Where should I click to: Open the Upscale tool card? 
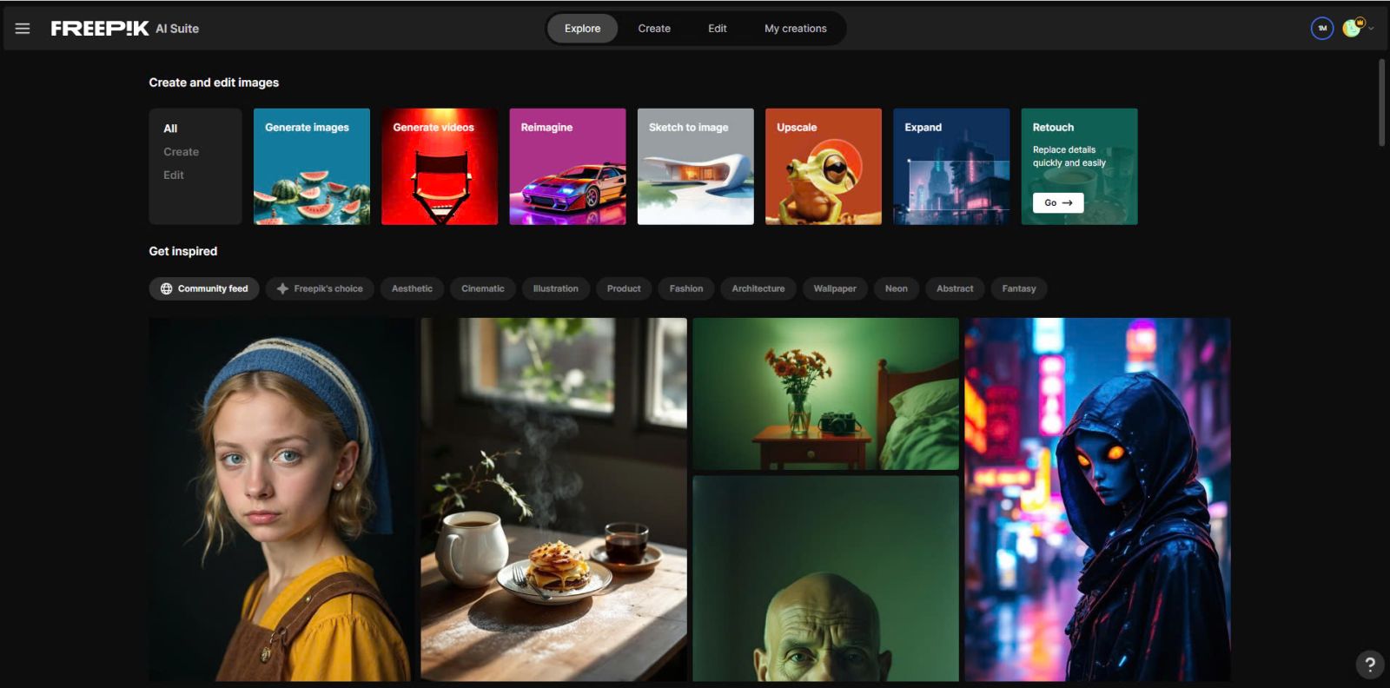tap(824, 167)
